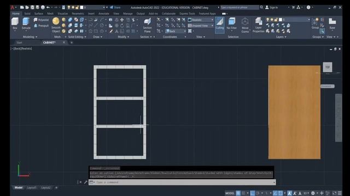Click the Smooth Object mesh tool
Screen dimensions: 350x196
[56, 25]
